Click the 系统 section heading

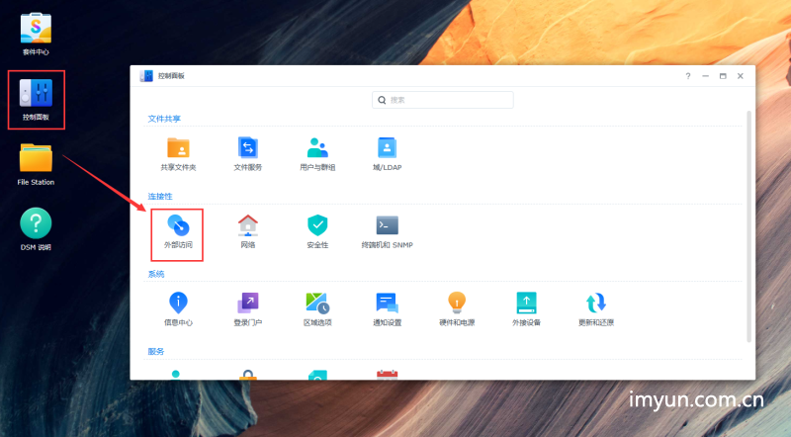(156, 274)
